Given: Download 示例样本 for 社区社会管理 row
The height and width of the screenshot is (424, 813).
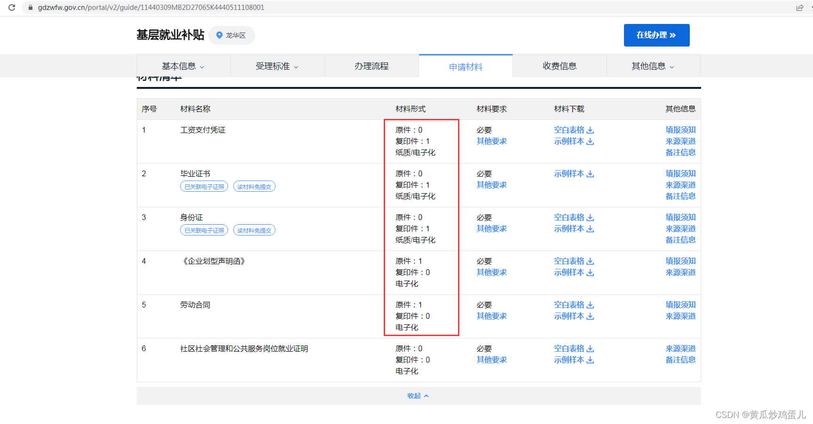Looking at the screenshot, I should 574,360.
